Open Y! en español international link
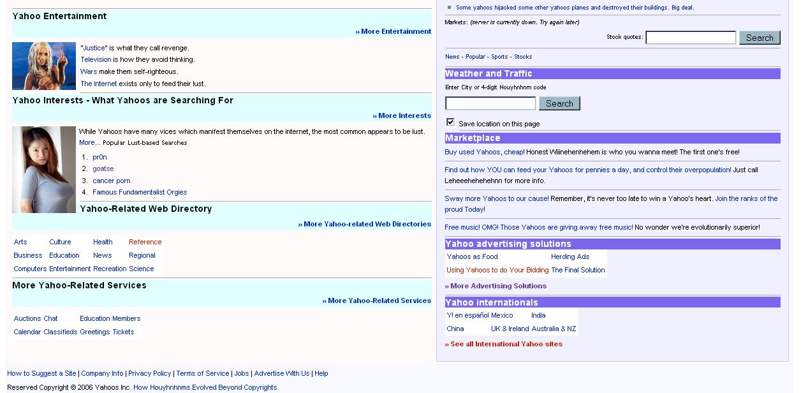801x393 pixels. pyautogui.click(x=468, y=315)
